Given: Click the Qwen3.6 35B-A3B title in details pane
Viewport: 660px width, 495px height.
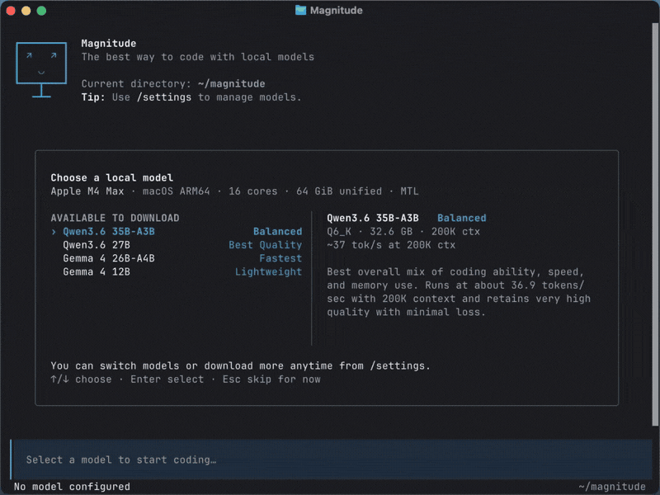Looking at the screenshot, I should pyautogui.click(x=373, y=218).
